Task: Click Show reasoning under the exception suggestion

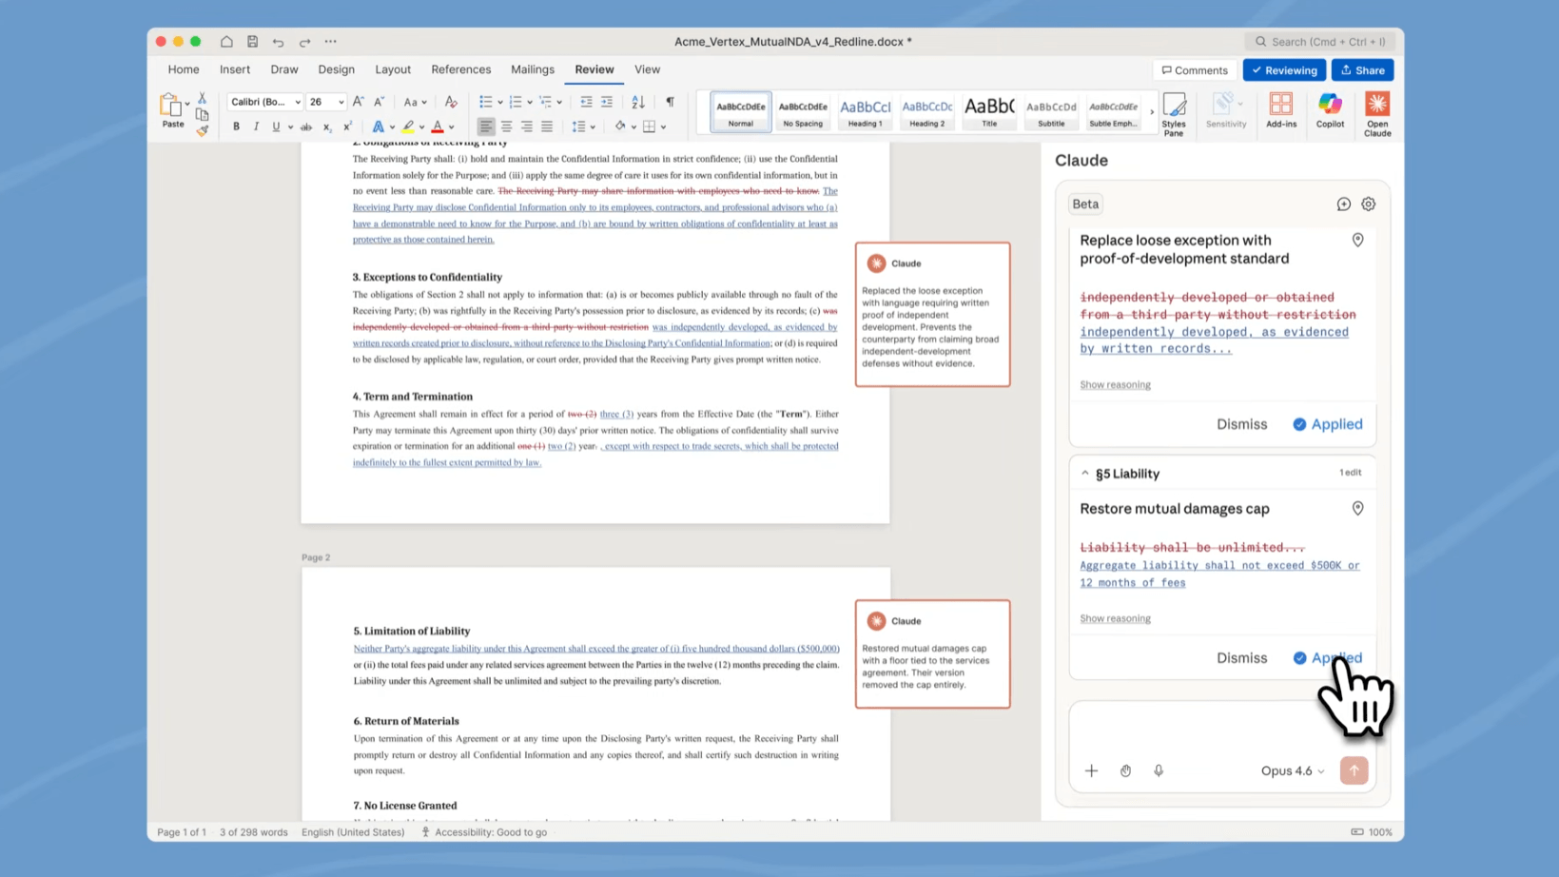Action: [x=1114, y=384]
